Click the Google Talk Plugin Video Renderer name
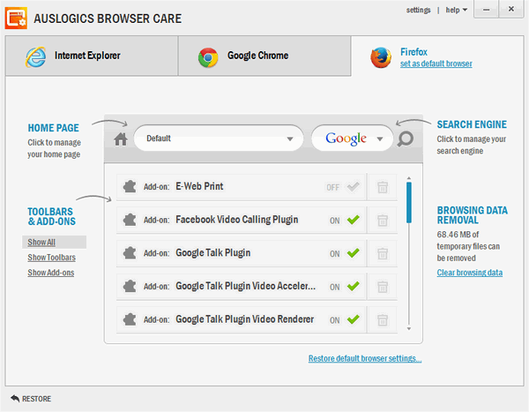 point(244,319)
